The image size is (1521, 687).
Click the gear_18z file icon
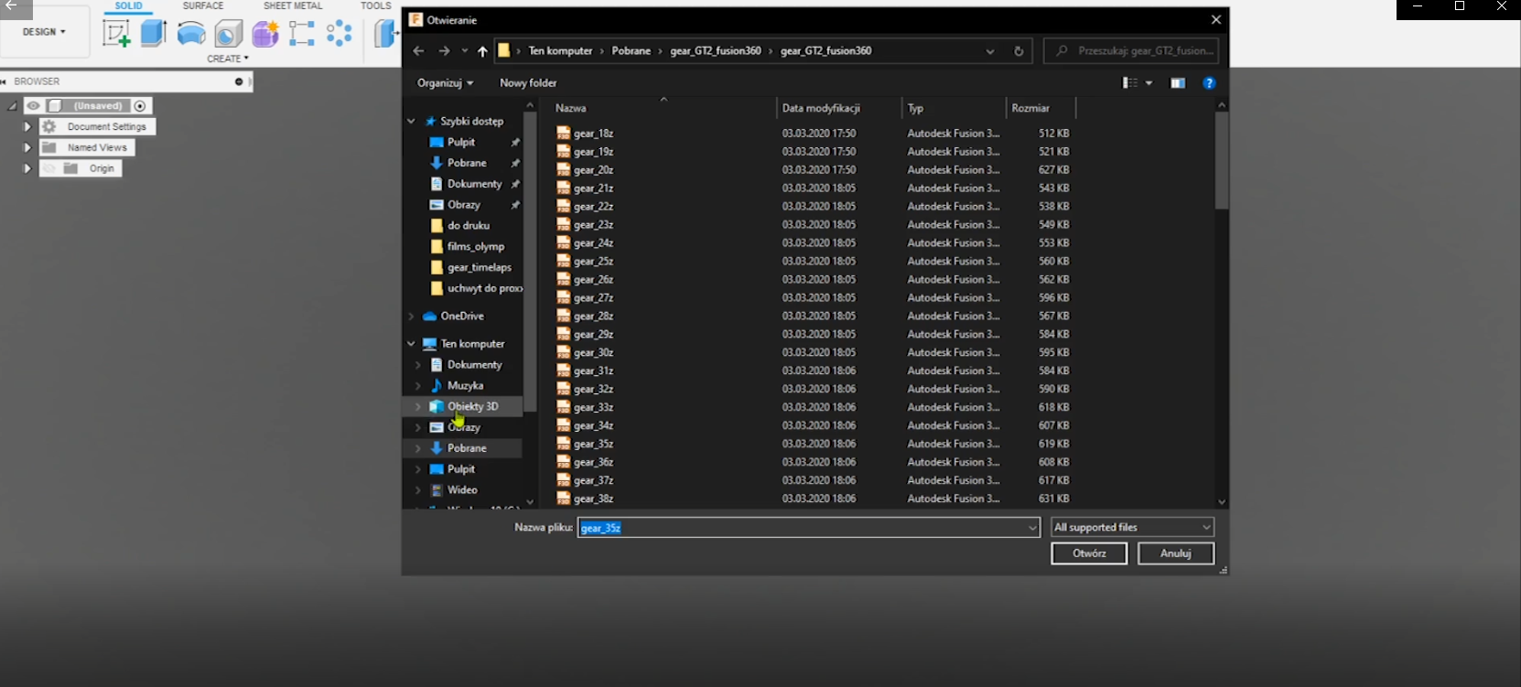564,133
